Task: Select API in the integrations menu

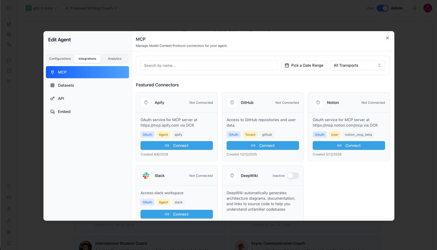Action: [x=87, y=98]
